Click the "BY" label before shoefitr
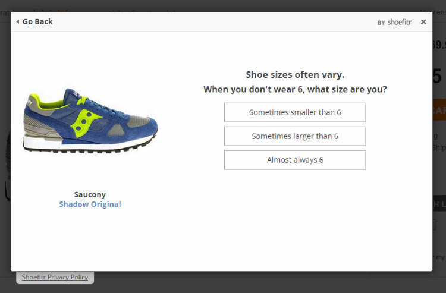The image size is (446, 293). coord(381,23)
